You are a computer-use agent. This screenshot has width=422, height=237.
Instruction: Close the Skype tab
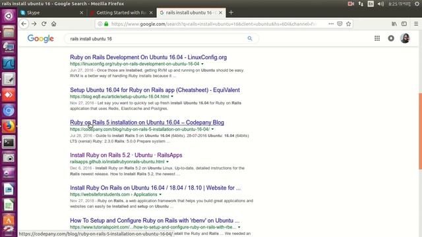82,13
